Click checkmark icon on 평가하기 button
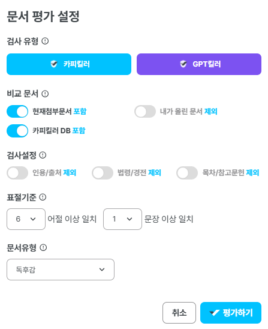This screenshot has height=329, width=268. point(215,313)
